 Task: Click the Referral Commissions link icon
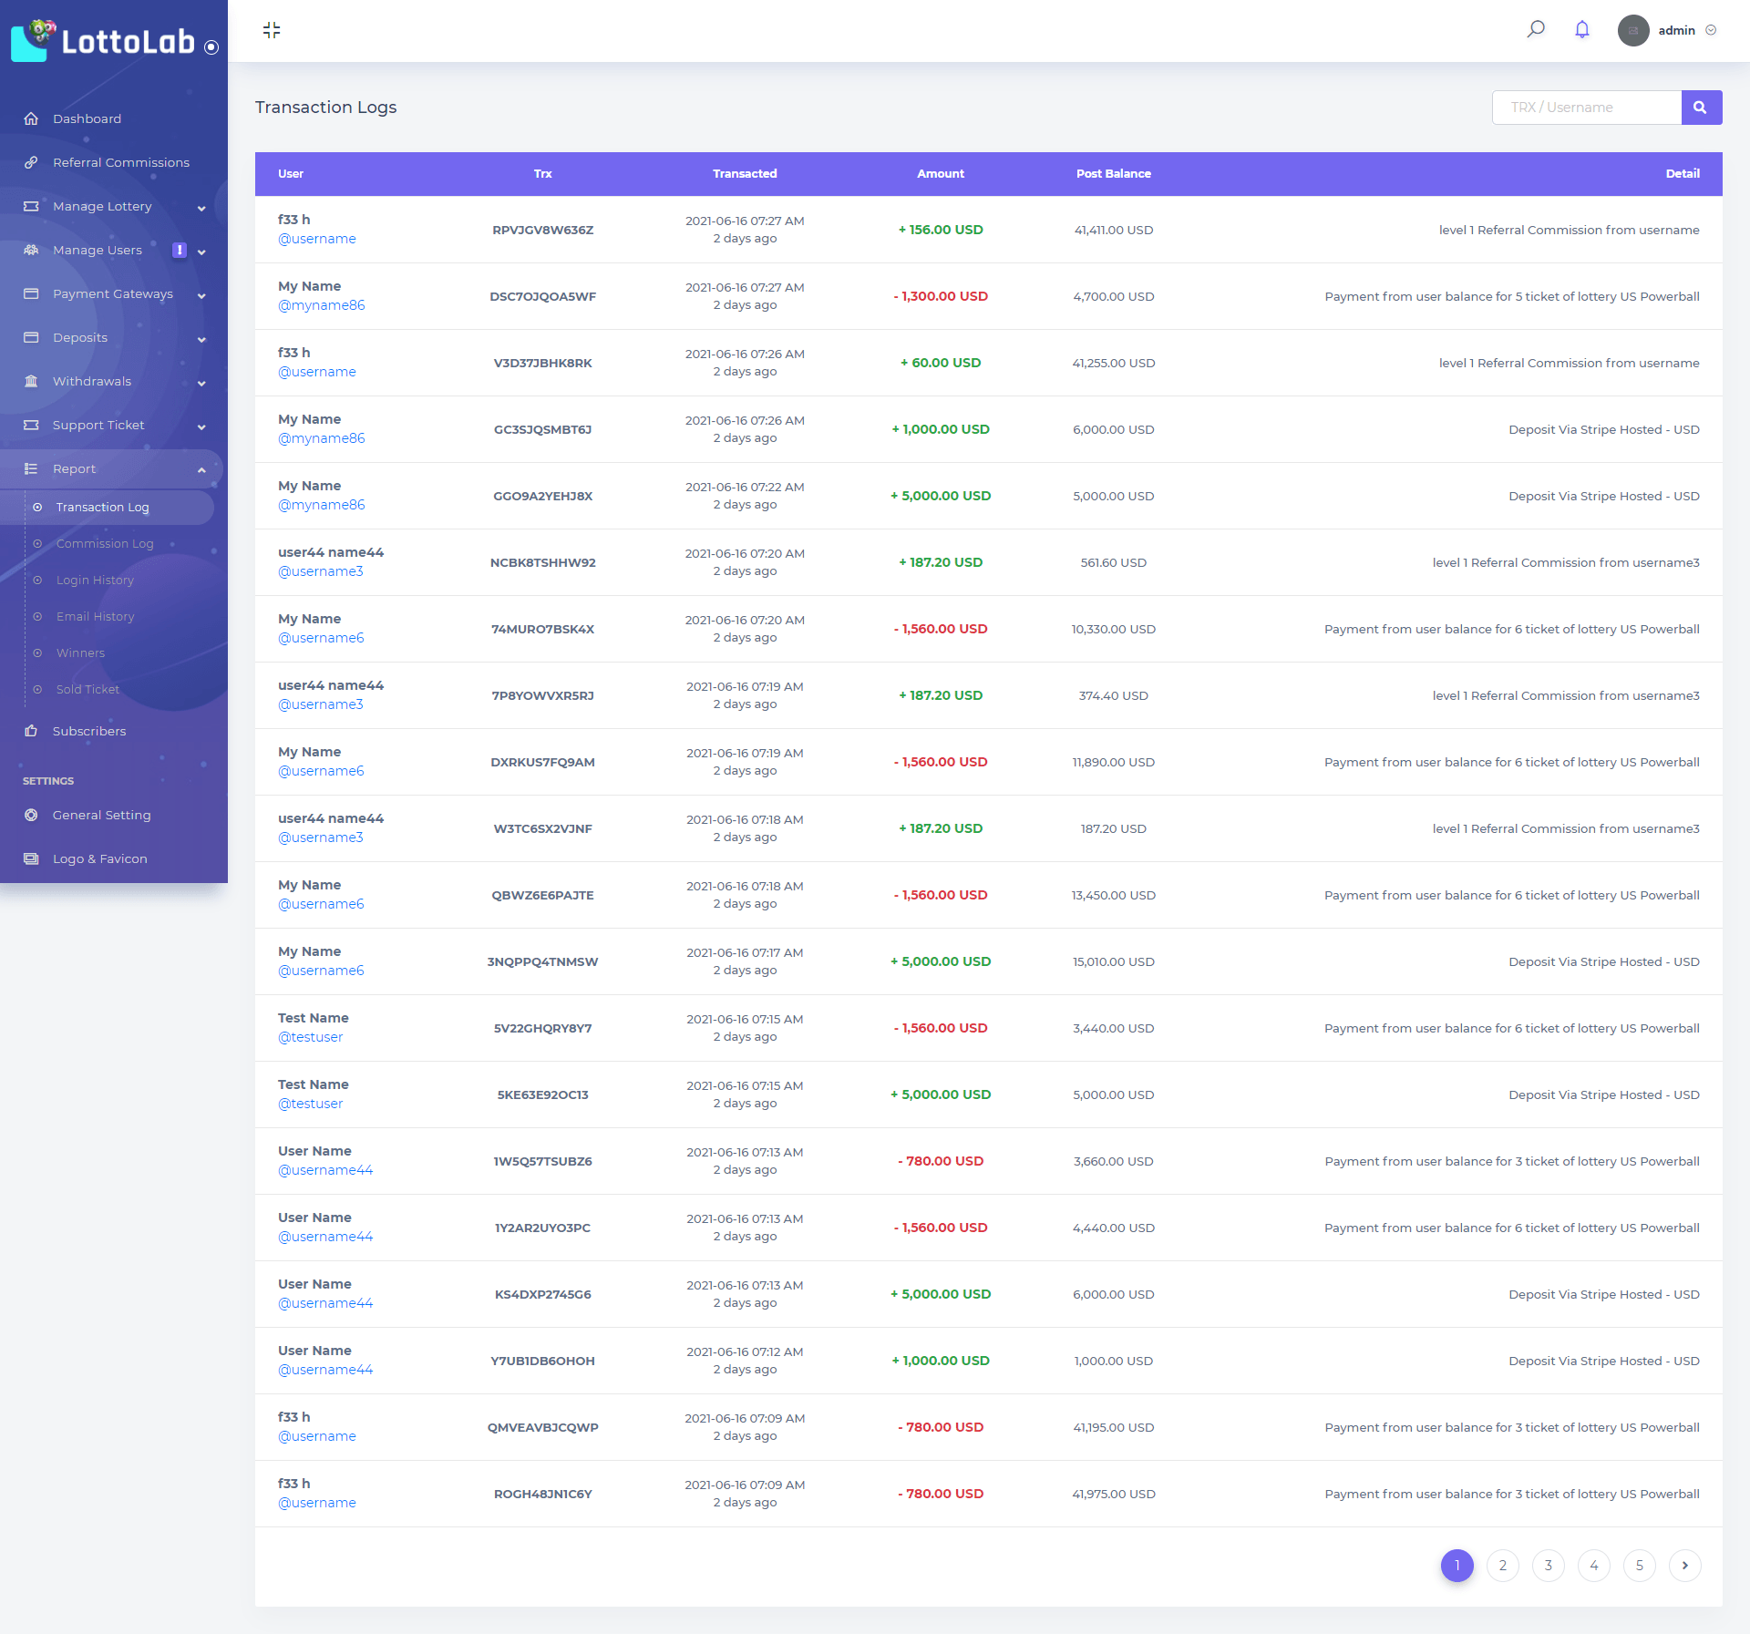click(x=32, y=161)
